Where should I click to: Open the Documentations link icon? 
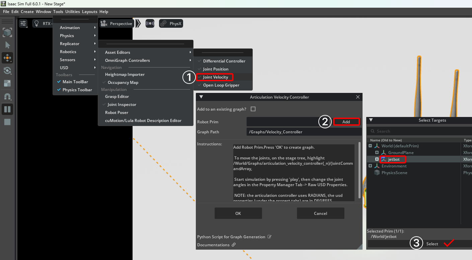click(234, 245)
